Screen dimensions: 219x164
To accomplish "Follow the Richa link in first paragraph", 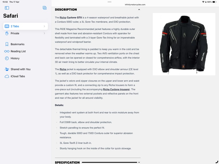I will click(63, 18).
